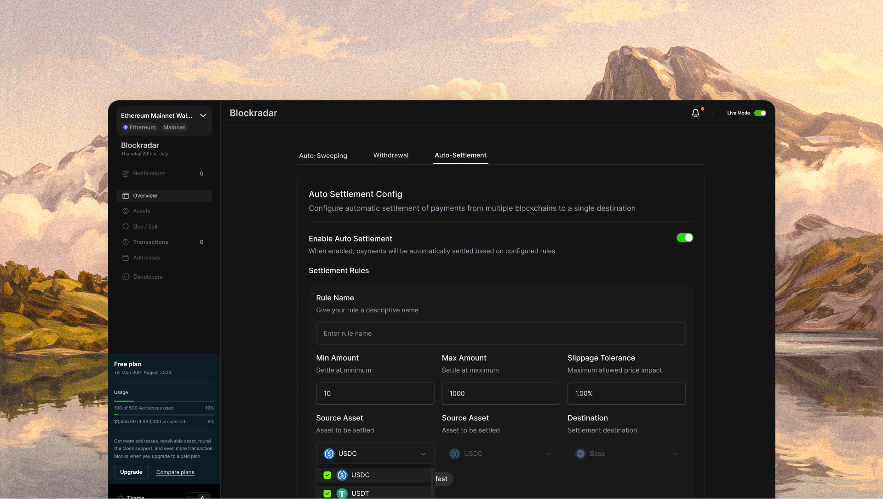Expand the Ethereum Mainnet Wallet selector
Viewport: 883px width, 499px height.
tap(203, 116)
